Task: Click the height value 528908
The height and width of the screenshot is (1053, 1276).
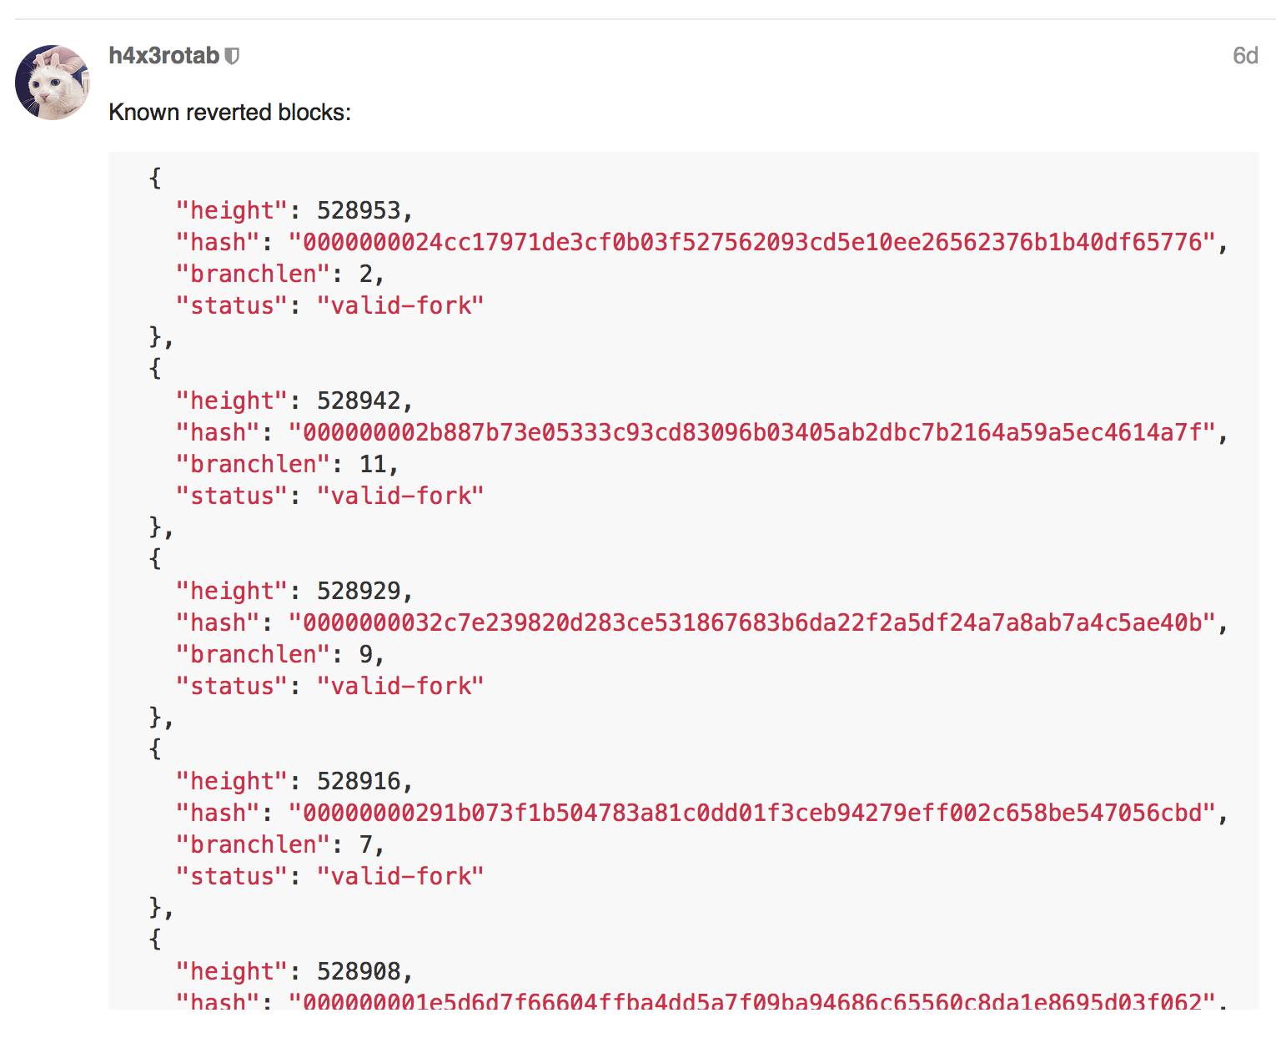Action: 359,971
